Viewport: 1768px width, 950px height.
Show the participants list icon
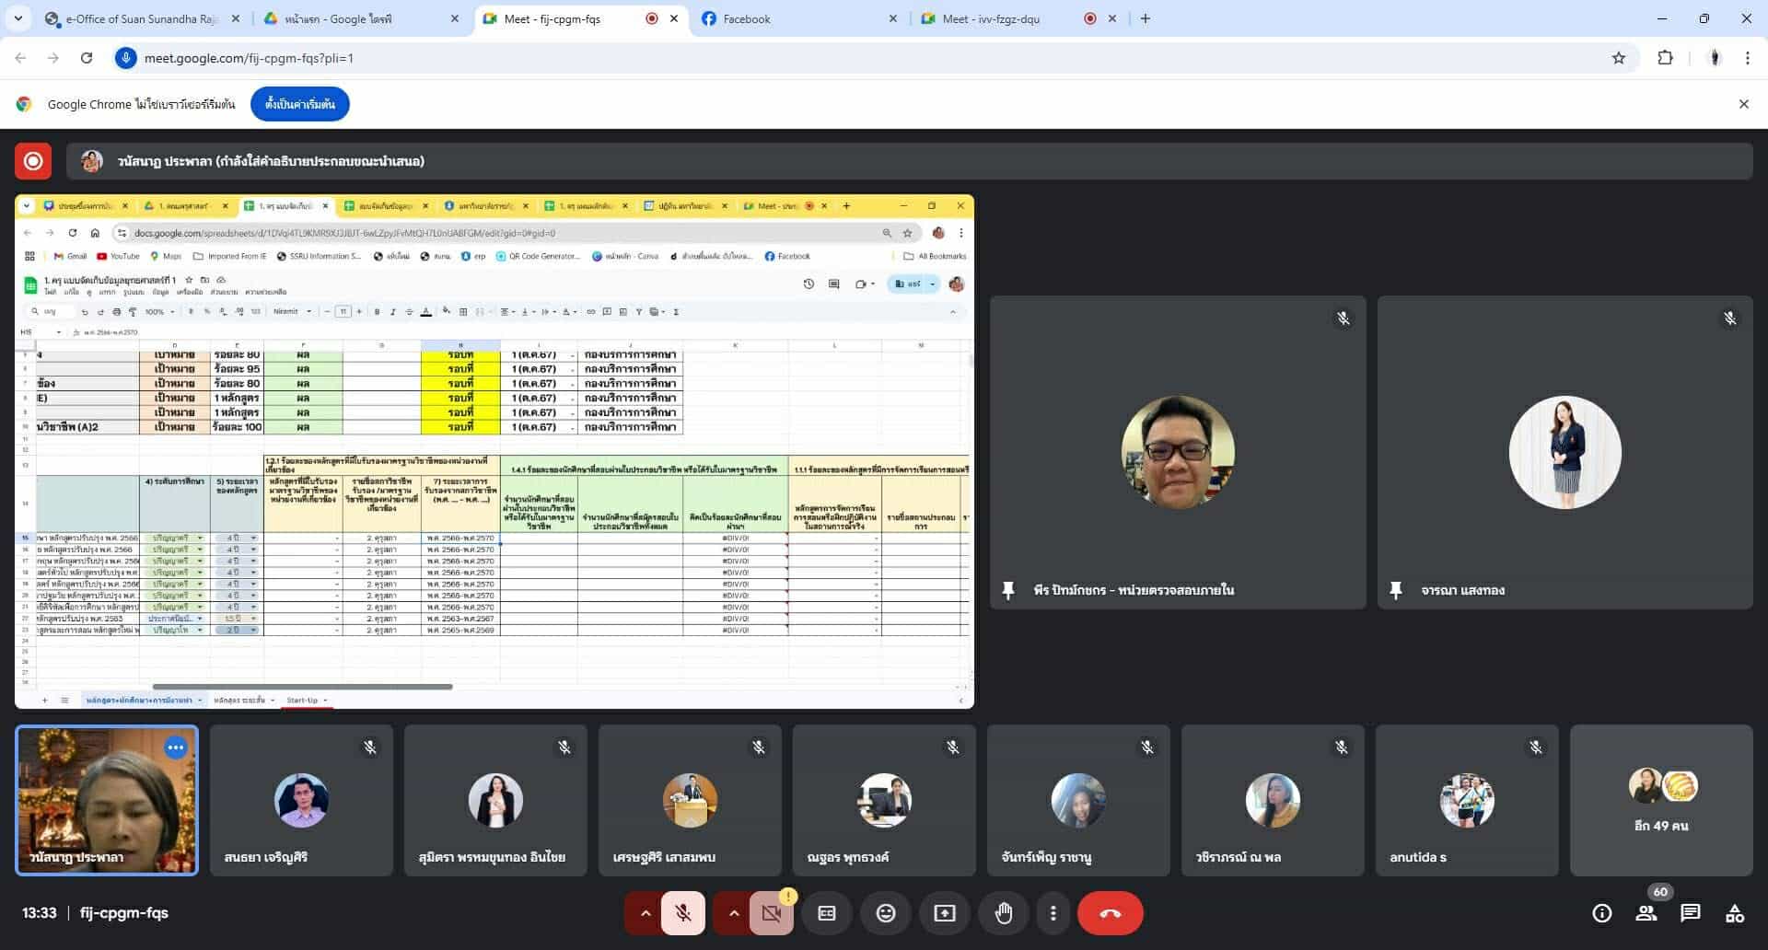(1646, 913)
